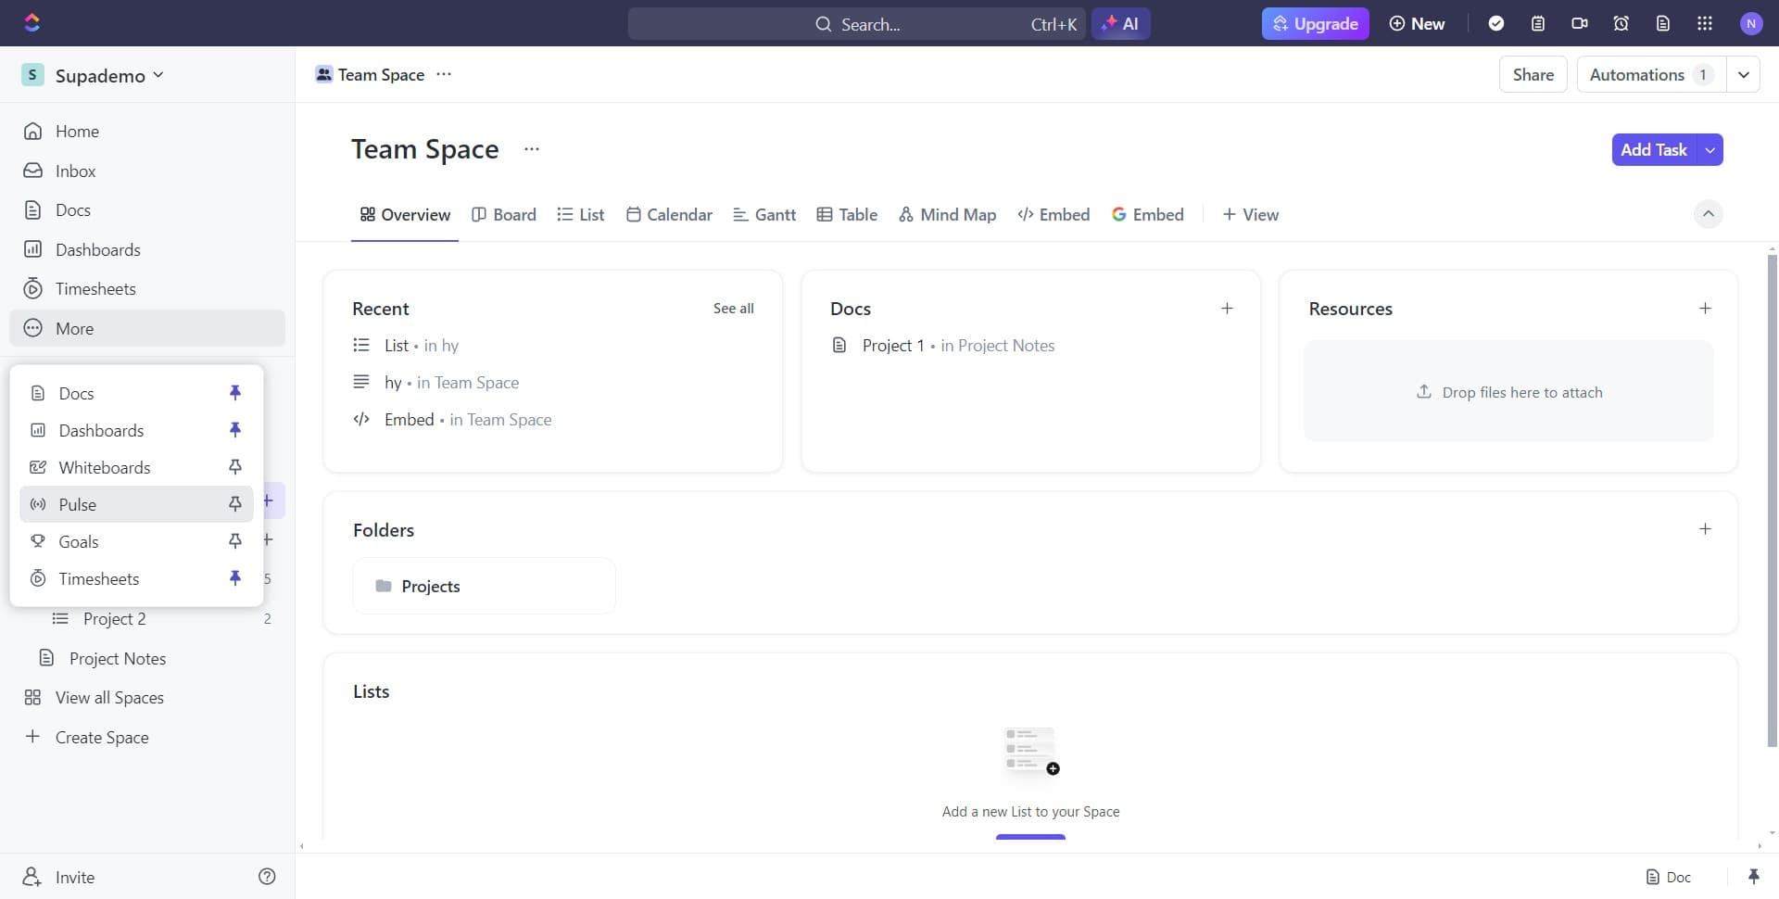Click the ClickUp logo
This screenshot has width=1779, height=899.
pos(32,22)
